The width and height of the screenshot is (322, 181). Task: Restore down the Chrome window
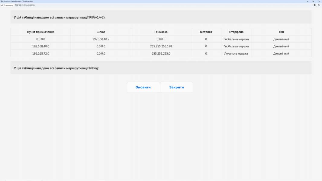click(x=313, y=2)
